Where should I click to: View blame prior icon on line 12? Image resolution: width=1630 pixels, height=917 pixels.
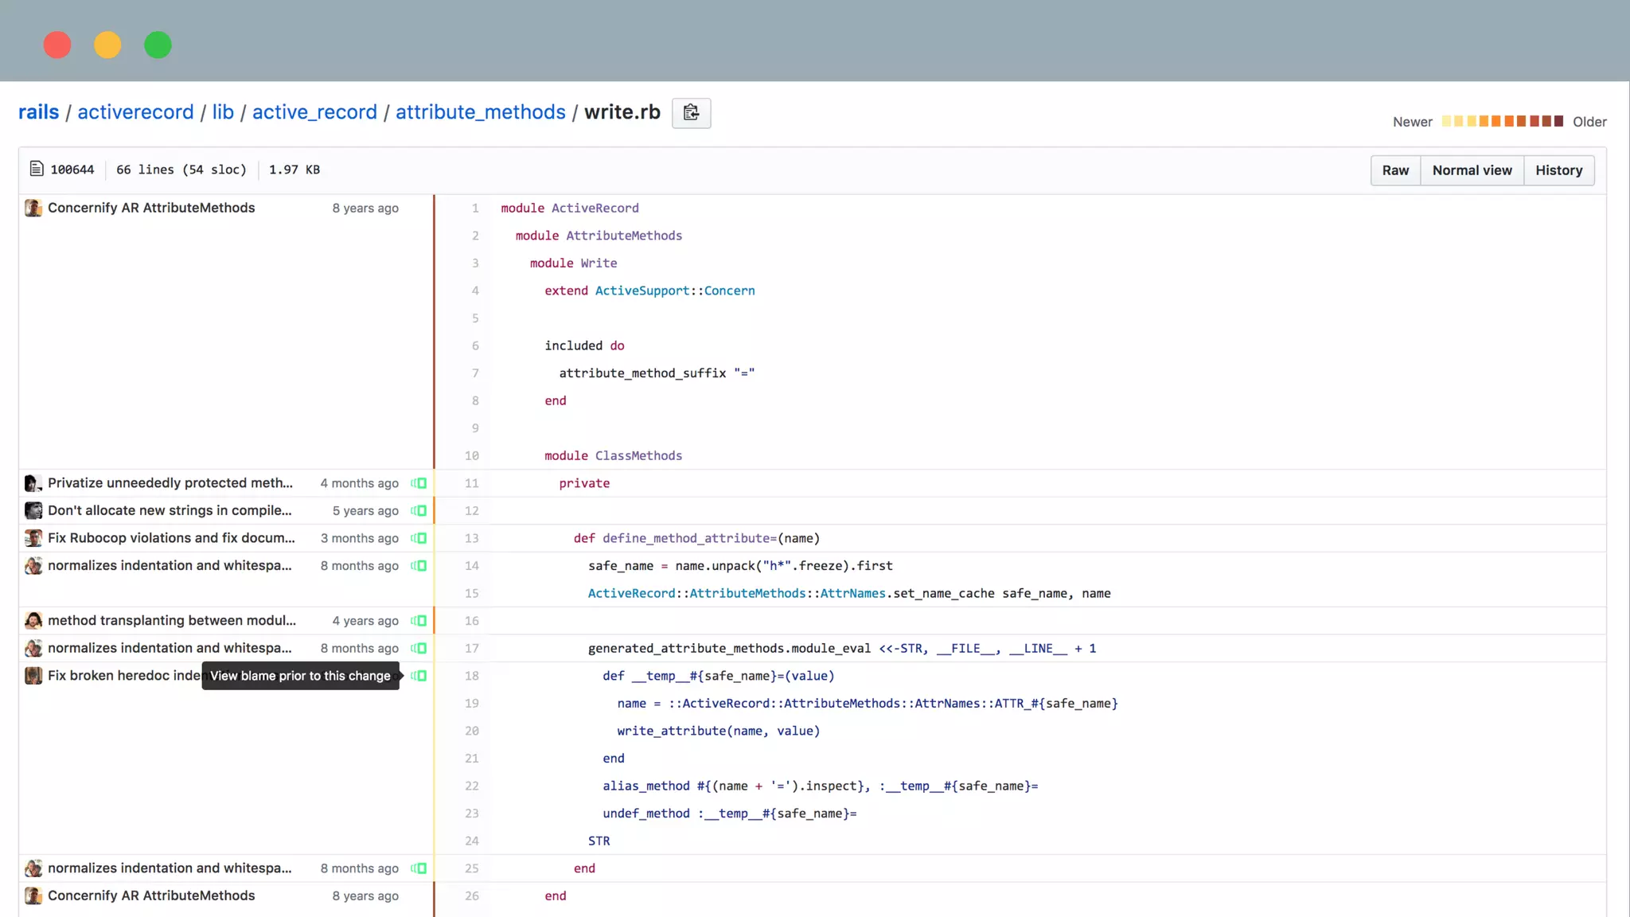coord(419,511)
